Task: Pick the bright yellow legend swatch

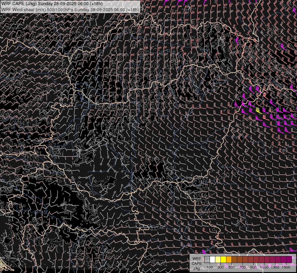Action: coord(223,259)
